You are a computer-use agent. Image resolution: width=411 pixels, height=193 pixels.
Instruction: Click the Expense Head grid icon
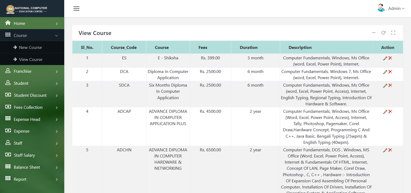click(8, 119)
